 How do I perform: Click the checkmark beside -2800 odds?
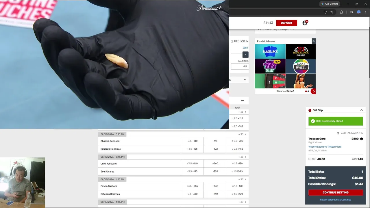(x=361, y=139)
